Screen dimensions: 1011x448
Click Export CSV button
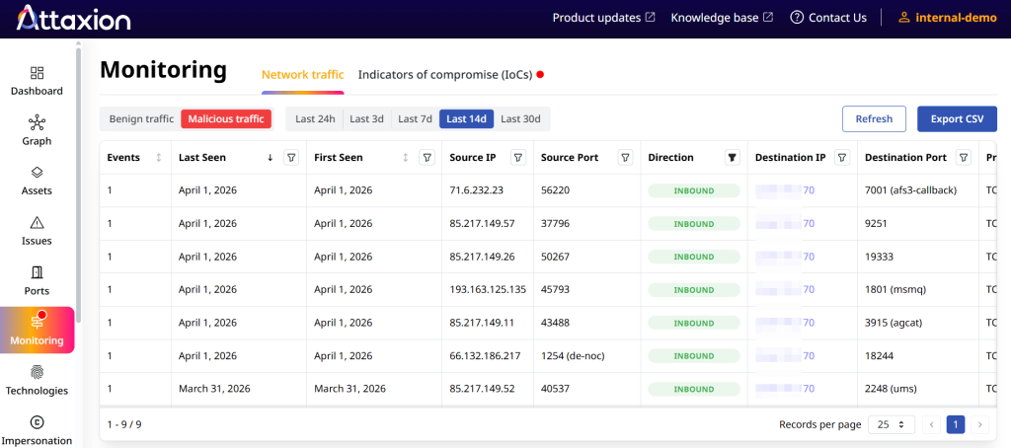click(958, 118)
